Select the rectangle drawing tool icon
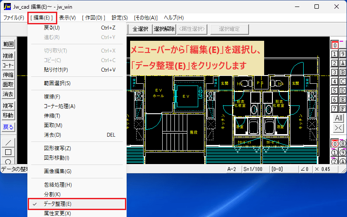 point(8,152)
